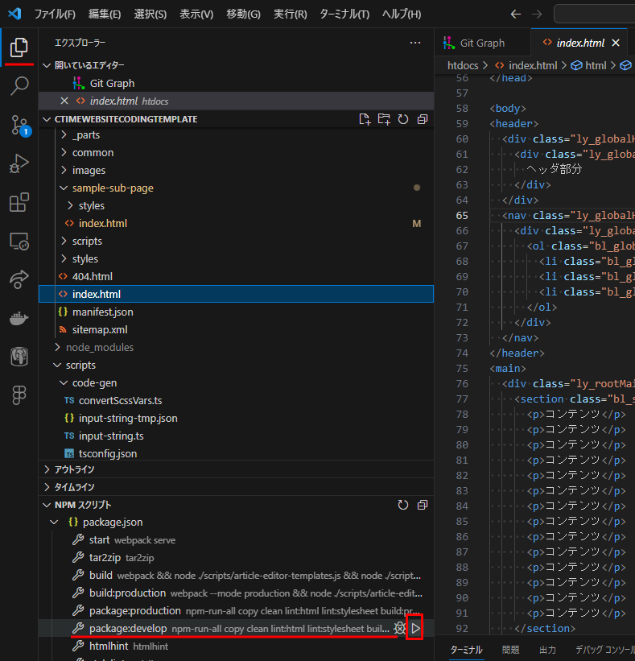Click htdocs in the editor breadcrumb
635x661 pixels.
(463, 65)
